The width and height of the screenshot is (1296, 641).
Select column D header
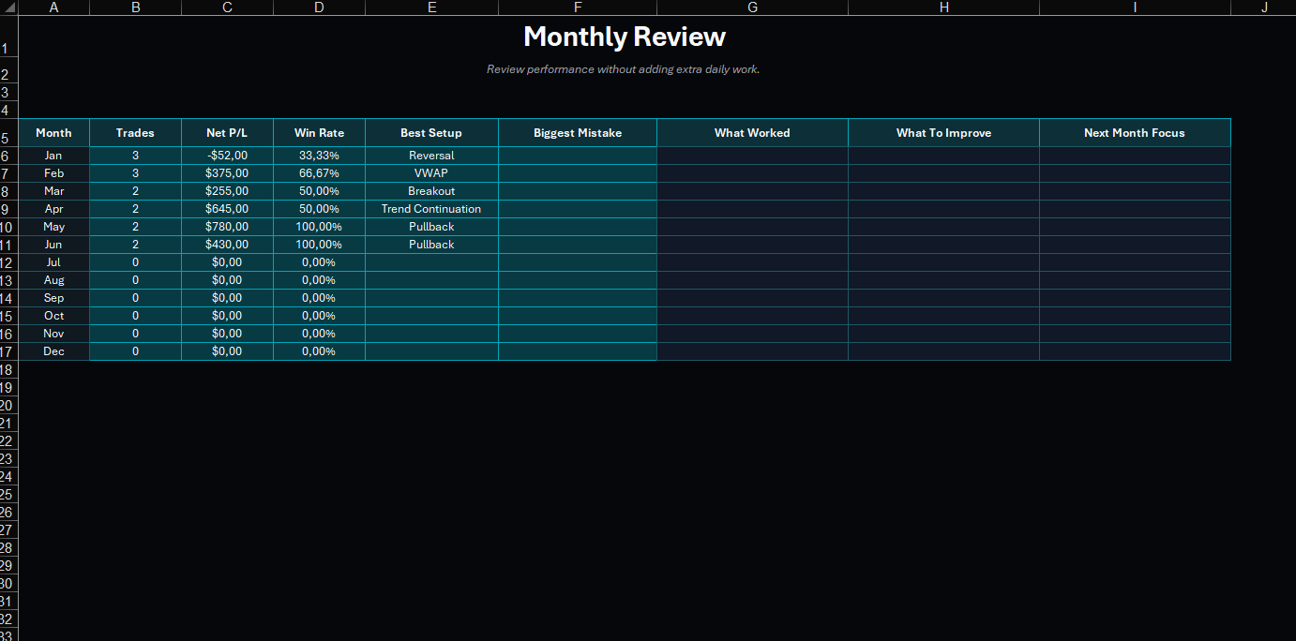pyautogui.click(x=319, y=7)
